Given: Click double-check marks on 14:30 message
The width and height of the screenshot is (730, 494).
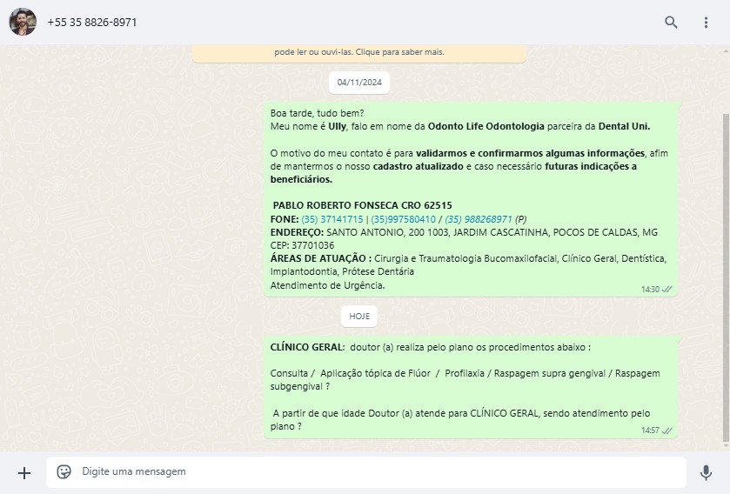Looking at the screenshot, I should point(667,289).
